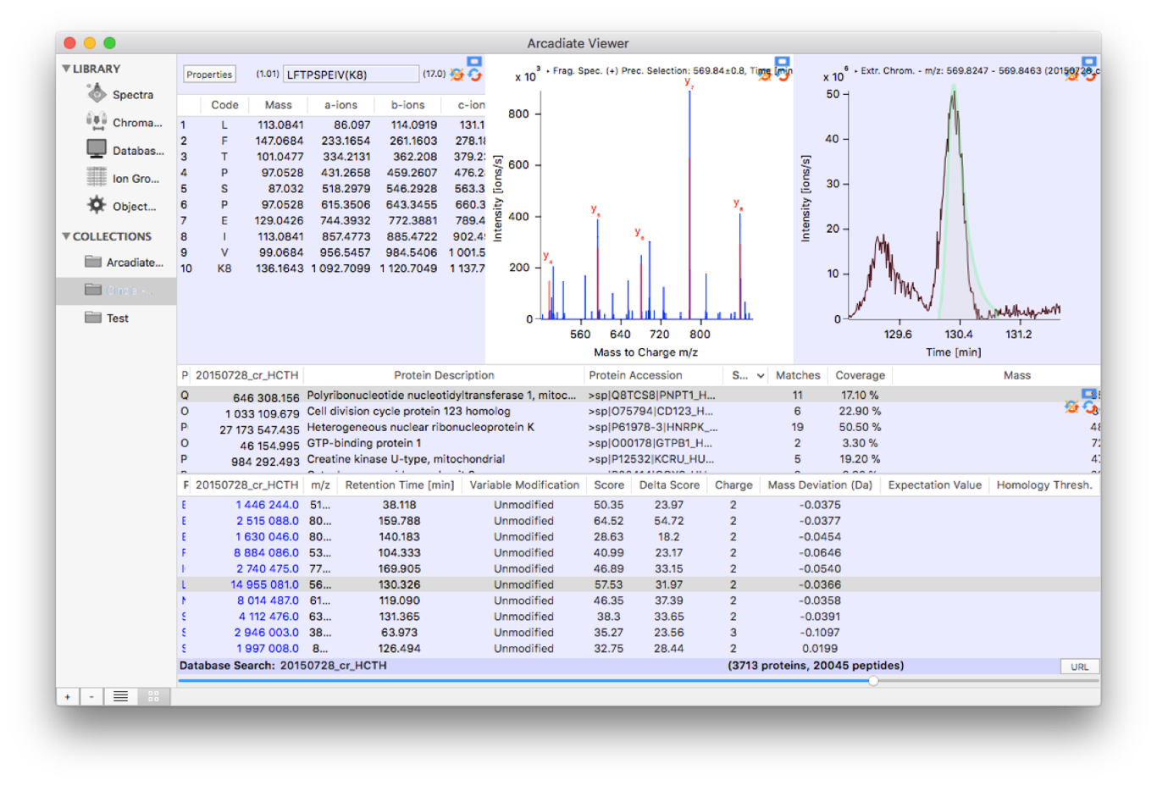Sort by Protein Description column header
The height and width of the screenshot is (786, 1157).
click(444, 375)
